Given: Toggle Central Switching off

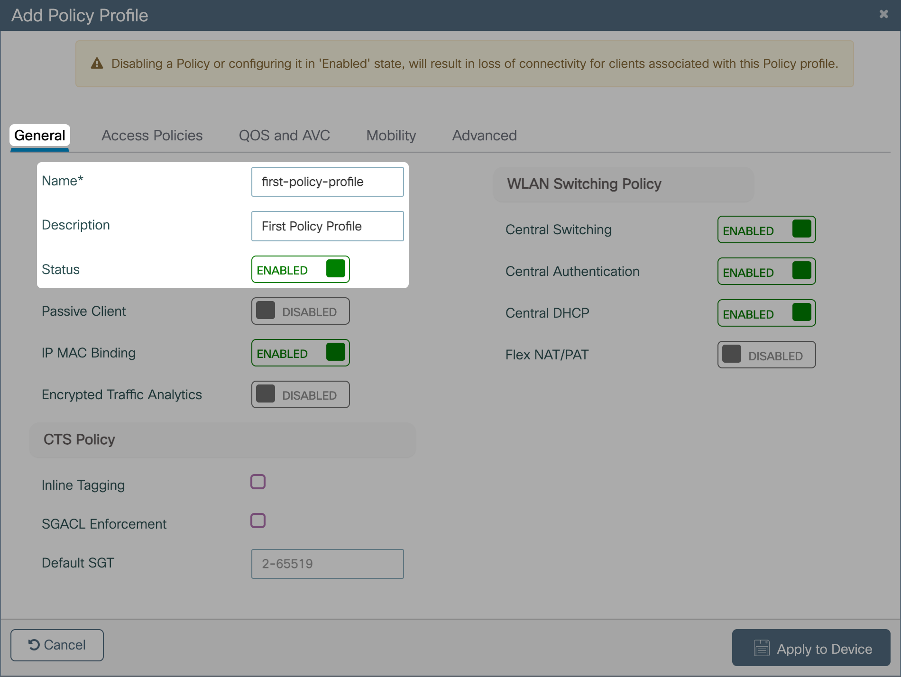Looking at the screenshot, I should click(766, 229).
